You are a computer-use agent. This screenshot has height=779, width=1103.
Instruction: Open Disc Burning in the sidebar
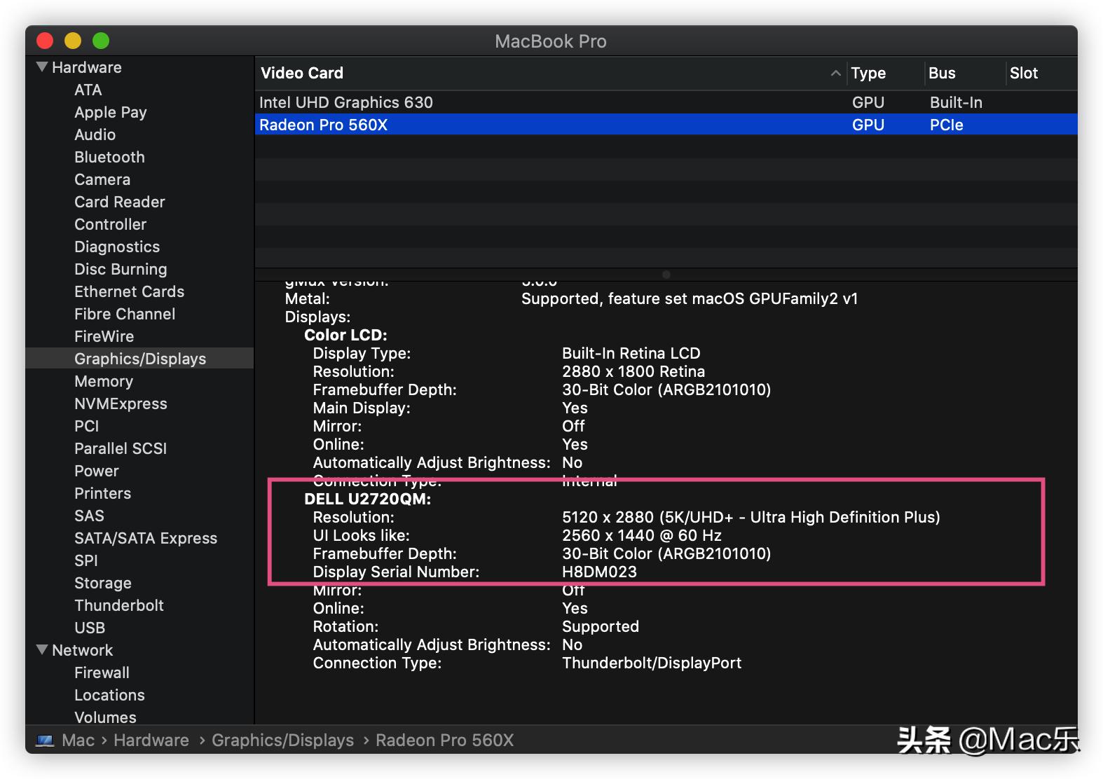tap(121, 269)
